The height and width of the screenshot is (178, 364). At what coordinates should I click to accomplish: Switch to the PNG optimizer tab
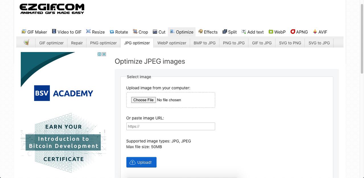103,43
